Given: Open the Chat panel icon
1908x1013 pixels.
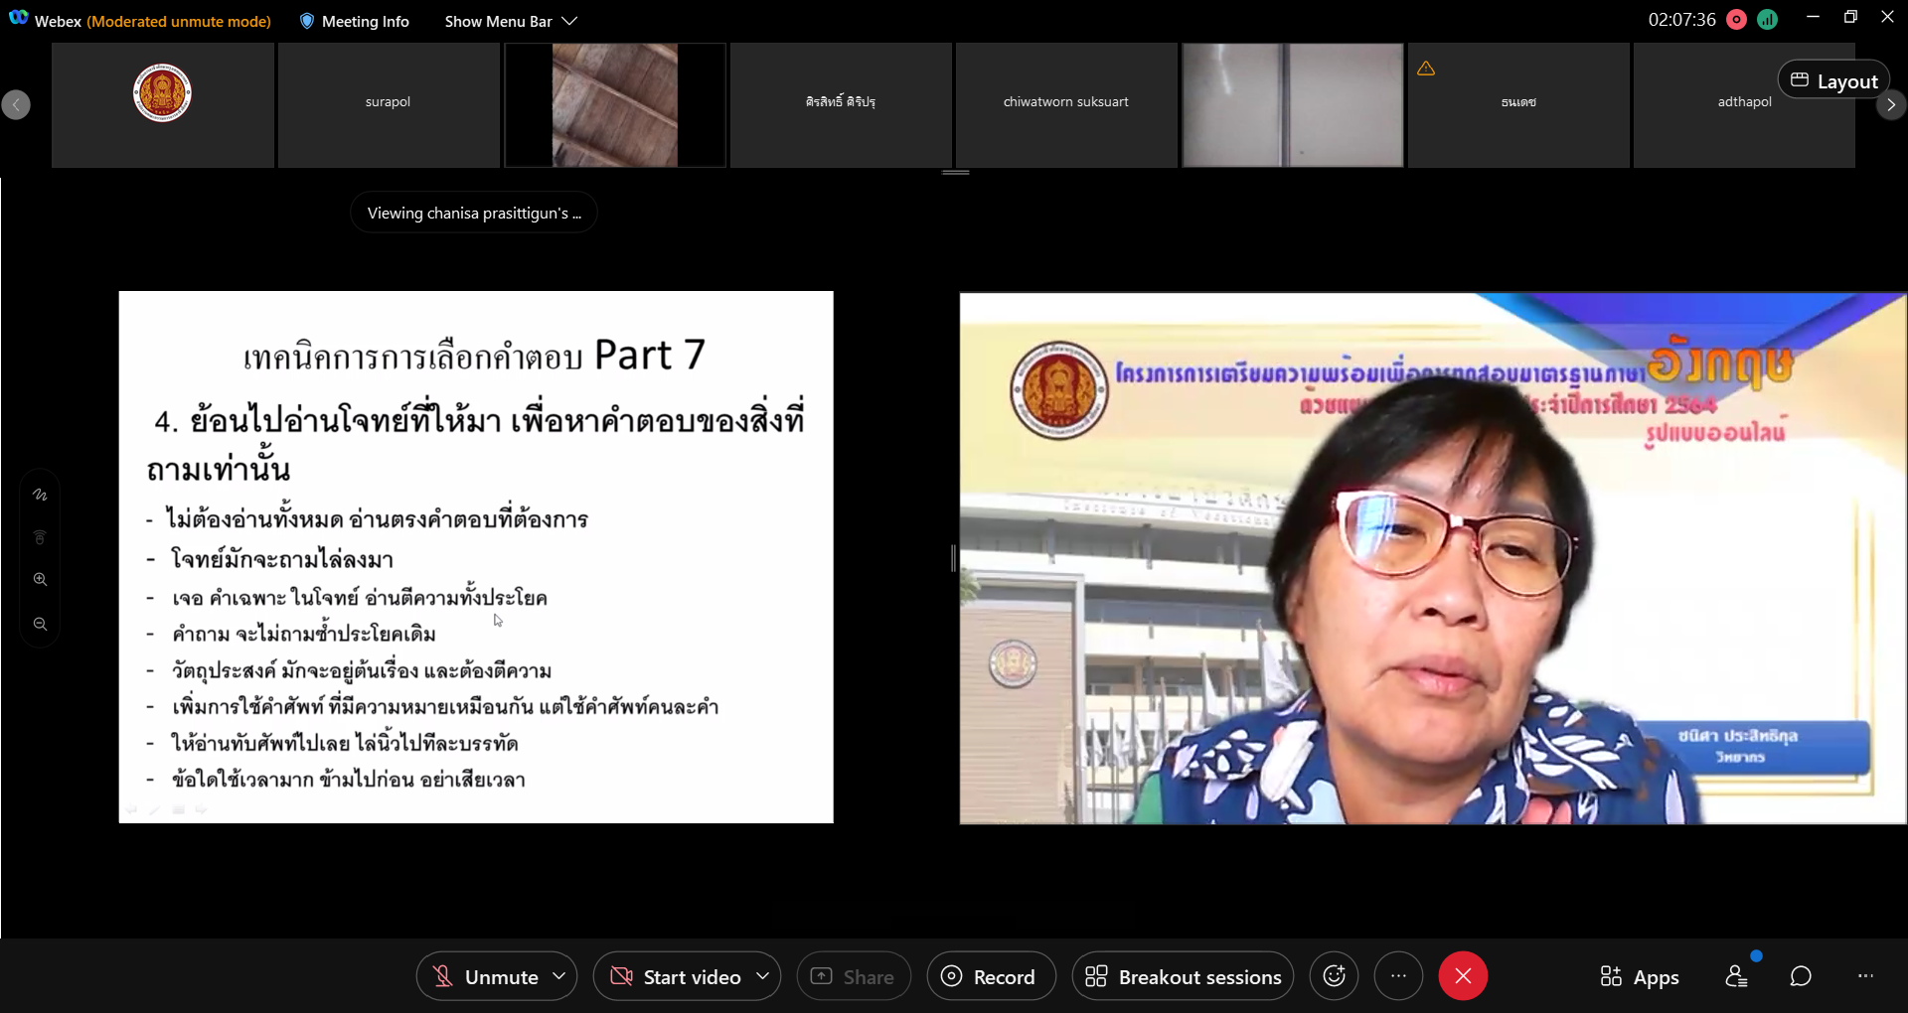Looking at the screenshot, I should 1800,976.
